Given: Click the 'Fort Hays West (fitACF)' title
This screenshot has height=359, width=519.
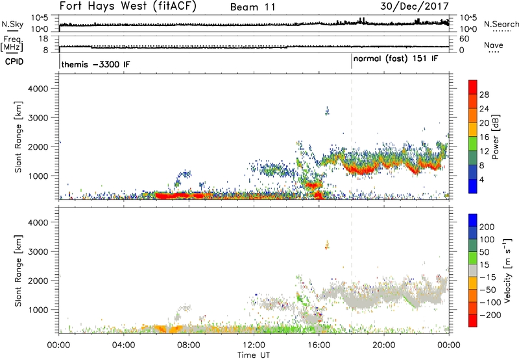Looking at the screenshot, I should (127, 6).
